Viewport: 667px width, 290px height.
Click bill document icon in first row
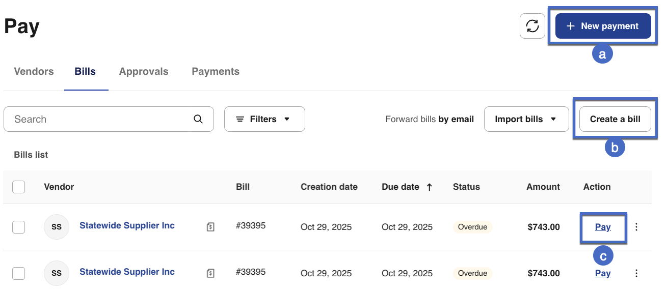point(210,227)
